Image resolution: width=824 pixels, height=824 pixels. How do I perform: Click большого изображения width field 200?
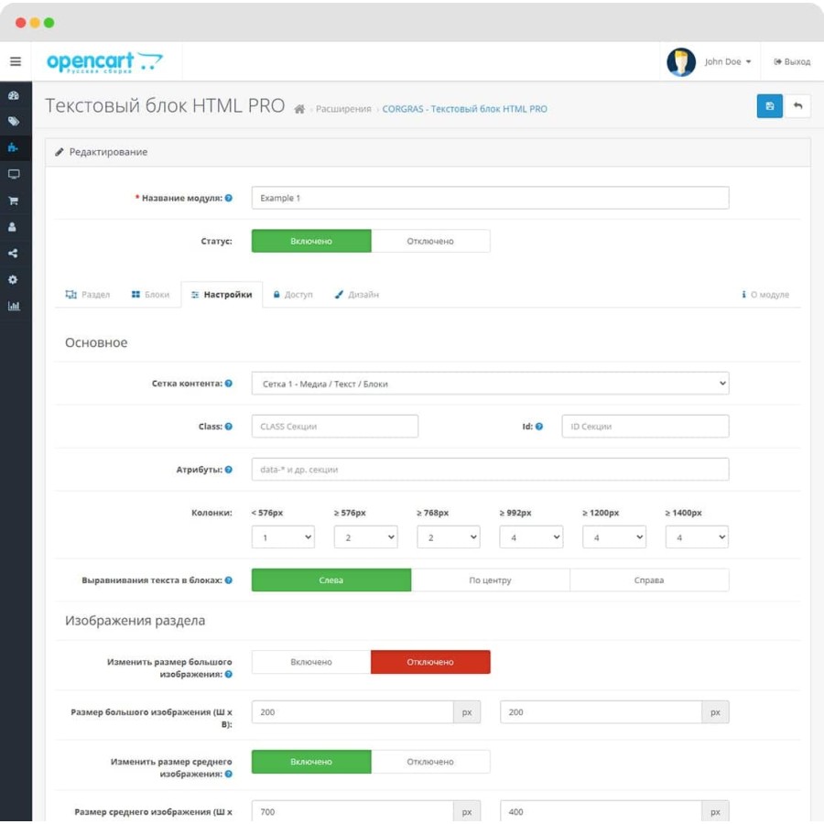coord(352,712)
